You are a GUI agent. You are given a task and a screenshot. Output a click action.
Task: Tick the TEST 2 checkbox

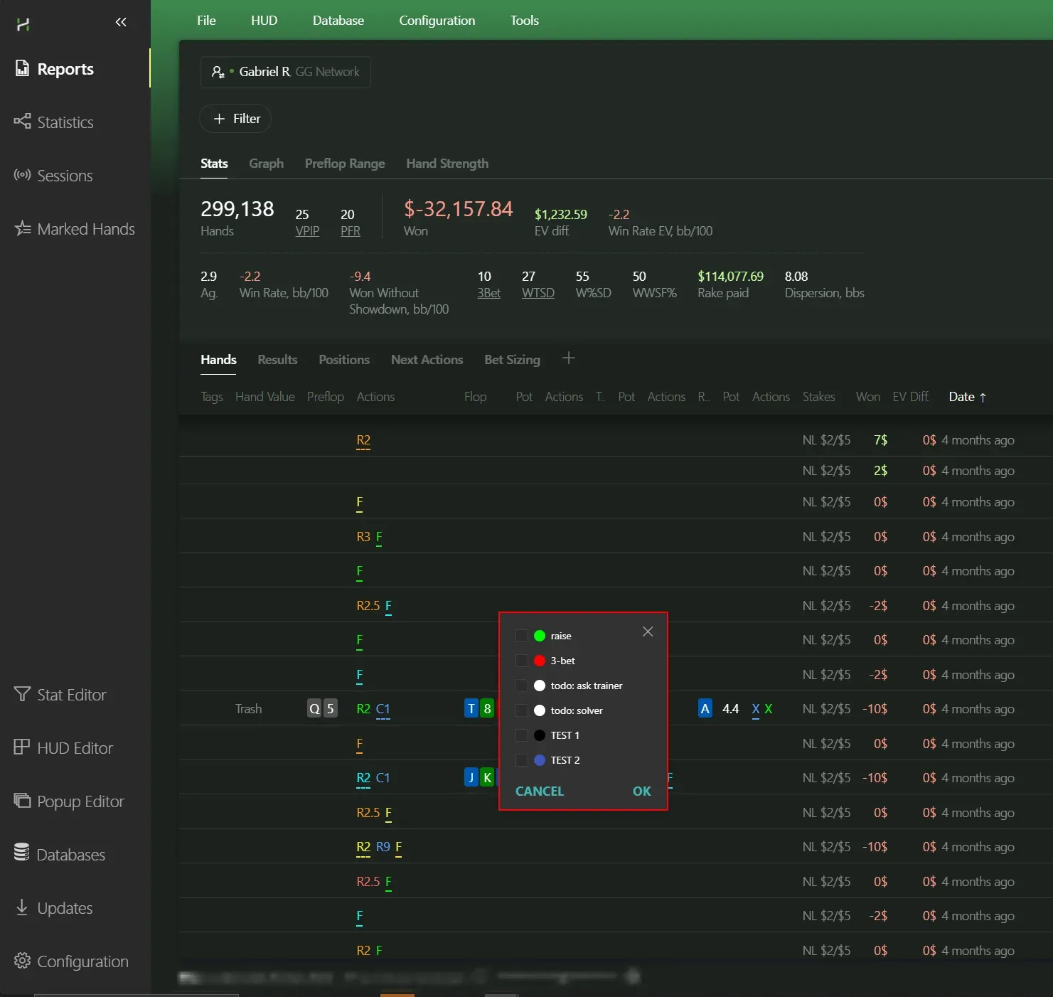[x=521, y=760]
